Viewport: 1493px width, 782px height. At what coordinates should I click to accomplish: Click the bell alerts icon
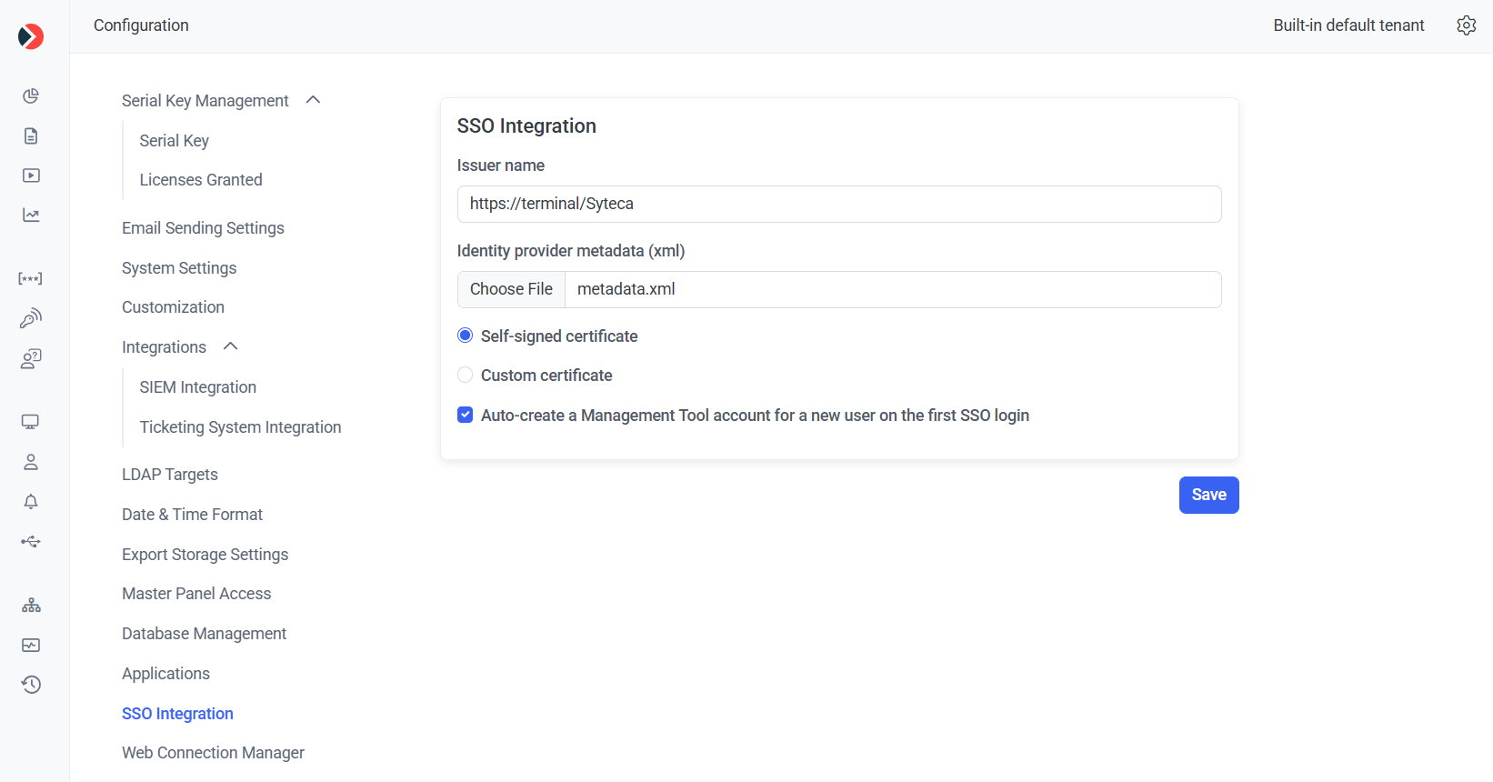tap(31, 502)
